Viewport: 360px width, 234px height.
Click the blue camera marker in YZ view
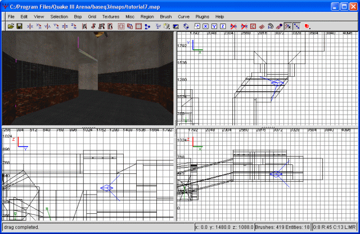pyautogui.click(x=106, y=188)
